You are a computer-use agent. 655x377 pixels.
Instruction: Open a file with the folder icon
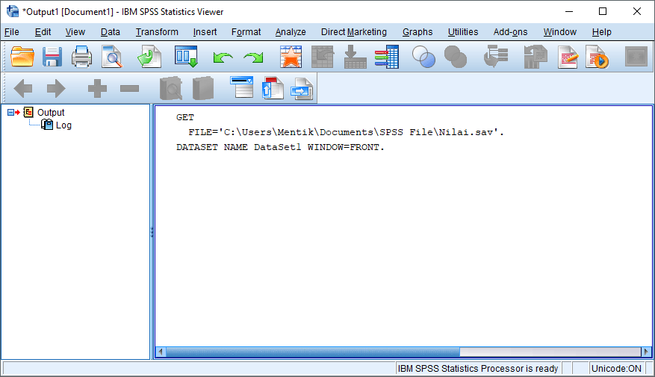click(22, 57)
